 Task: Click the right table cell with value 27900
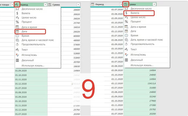tap(140, 101)
